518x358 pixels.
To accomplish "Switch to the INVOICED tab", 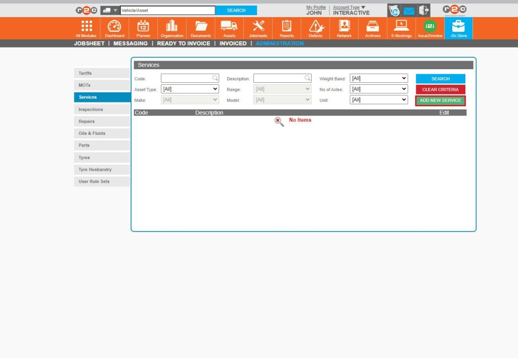I will click(233, 43).
